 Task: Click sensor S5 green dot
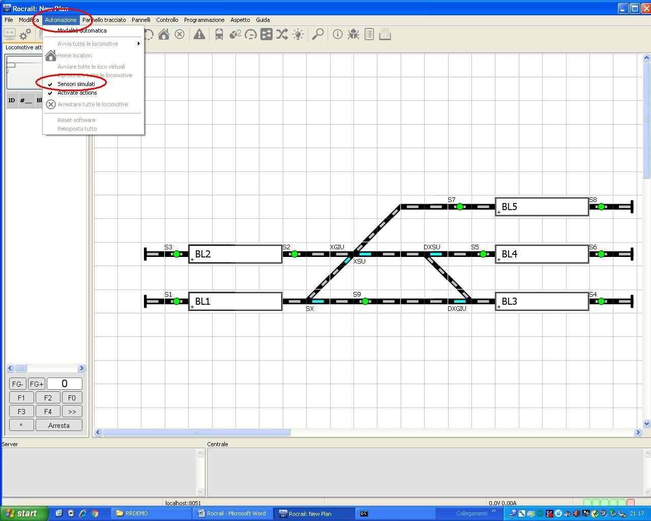(x=483, y=254)
